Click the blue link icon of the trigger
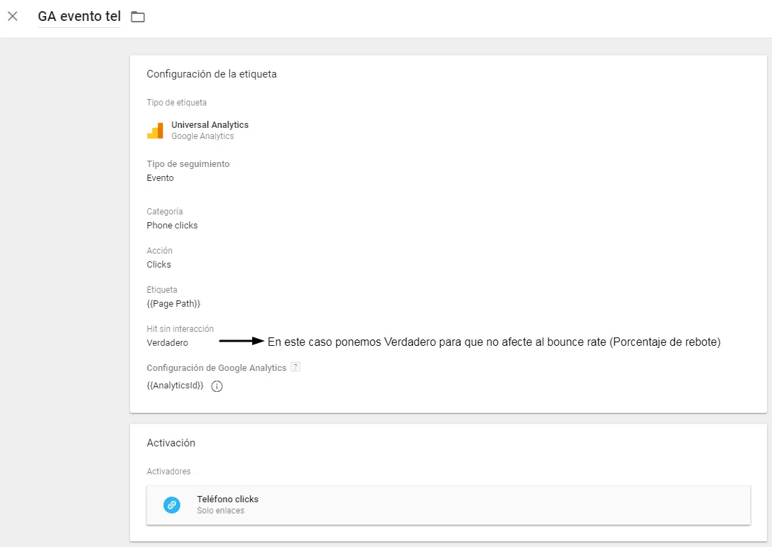This screenshot has height=547, width=772. tap(172, 505)
